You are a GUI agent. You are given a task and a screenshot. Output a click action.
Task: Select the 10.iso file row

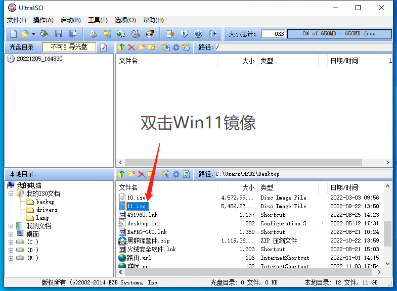(x=249, y=198)
